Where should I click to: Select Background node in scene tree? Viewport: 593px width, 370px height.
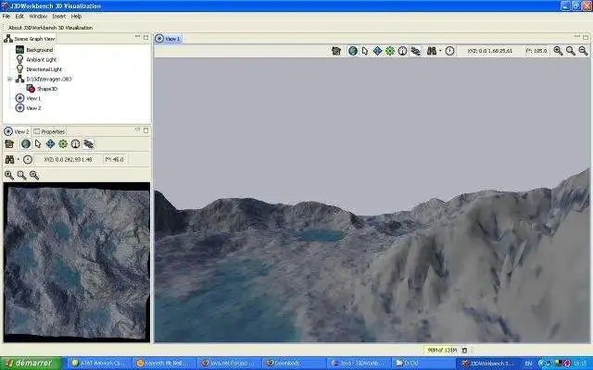(x=39, y=50)
